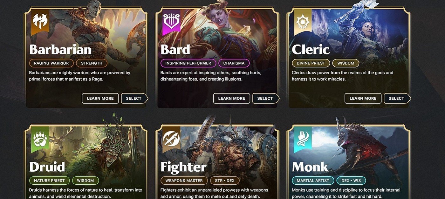The height and width of the screenshot is (199, 445).
Task: Click the Nature Priest tag
Action: [x=49, y=181]
